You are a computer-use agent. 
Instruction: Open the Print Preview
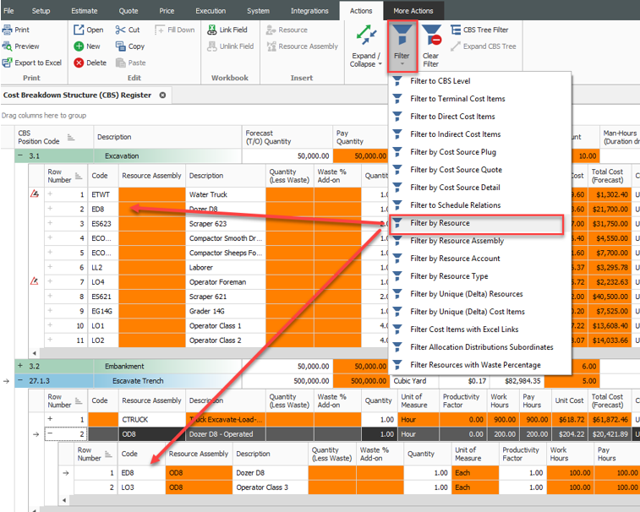[x=8, y=46]
